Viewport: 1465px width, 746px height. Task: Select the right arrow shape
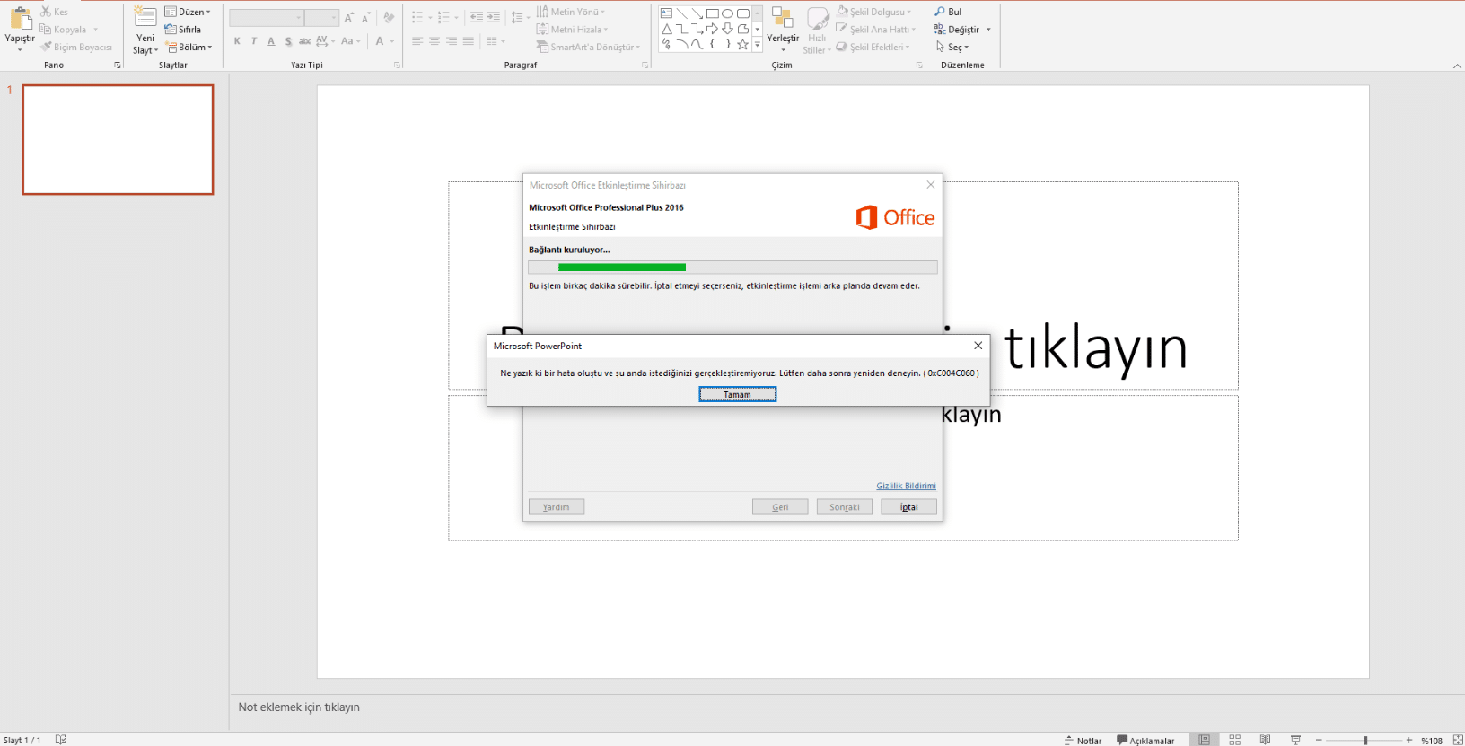tap(713, 29)
